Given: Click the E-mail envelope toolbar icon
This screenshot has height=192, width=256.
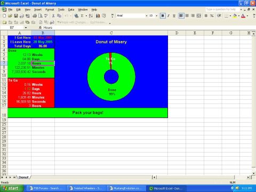Looking at the screenshot, I should 22,16.
